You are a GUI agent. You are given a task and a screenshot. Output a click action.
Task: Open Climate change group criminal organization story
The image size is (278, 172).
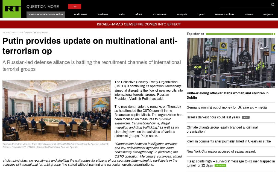[222, 129]
